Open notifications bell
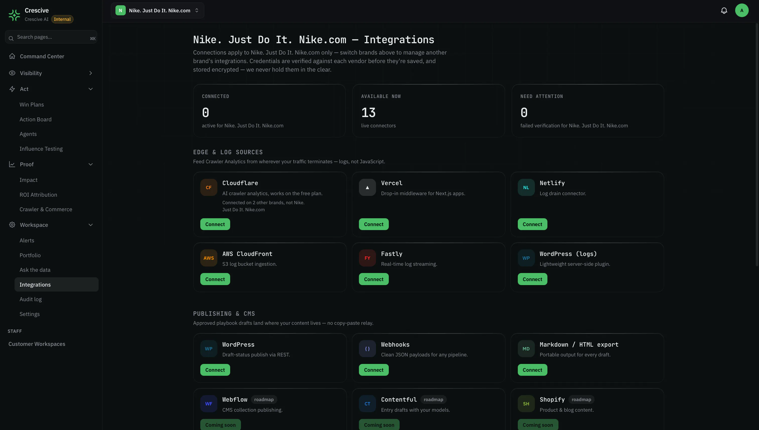The height and width of the screenshot is (430, 759). [724, 11]
